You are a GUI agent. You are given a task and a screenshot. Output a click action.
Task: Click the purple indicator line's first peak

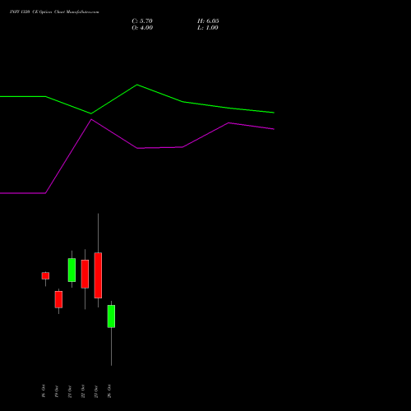pos(91,119)
